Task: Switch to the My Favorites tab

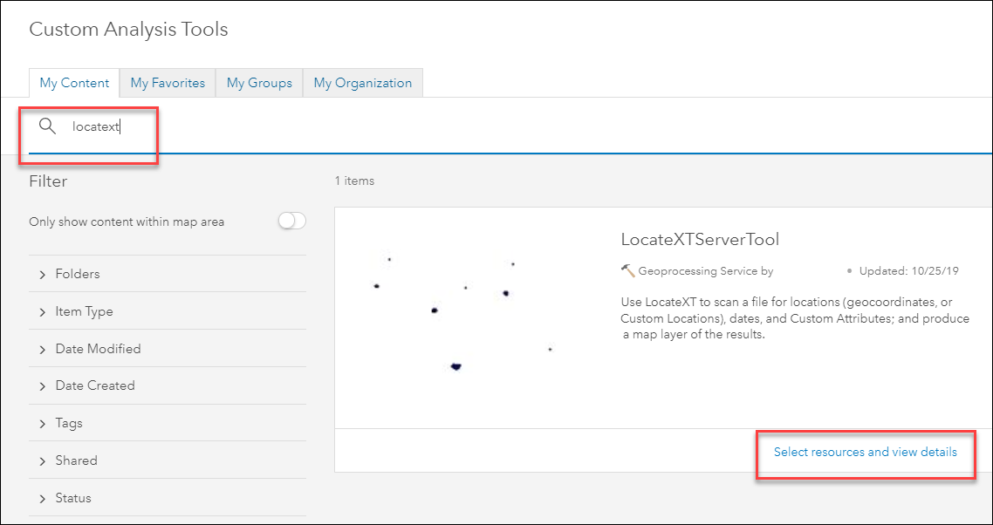Action: click(167, 82)
